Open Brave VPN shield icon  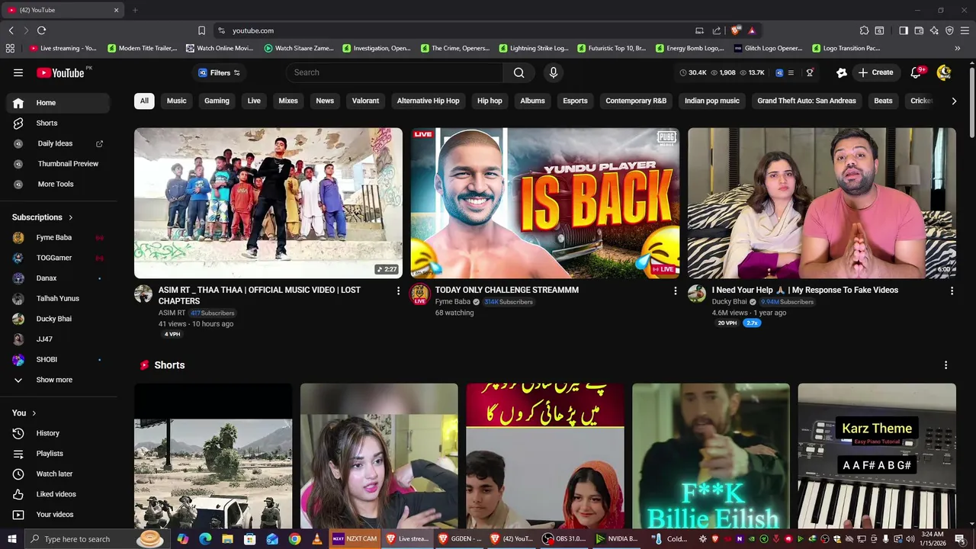click(x=949, y=30)
